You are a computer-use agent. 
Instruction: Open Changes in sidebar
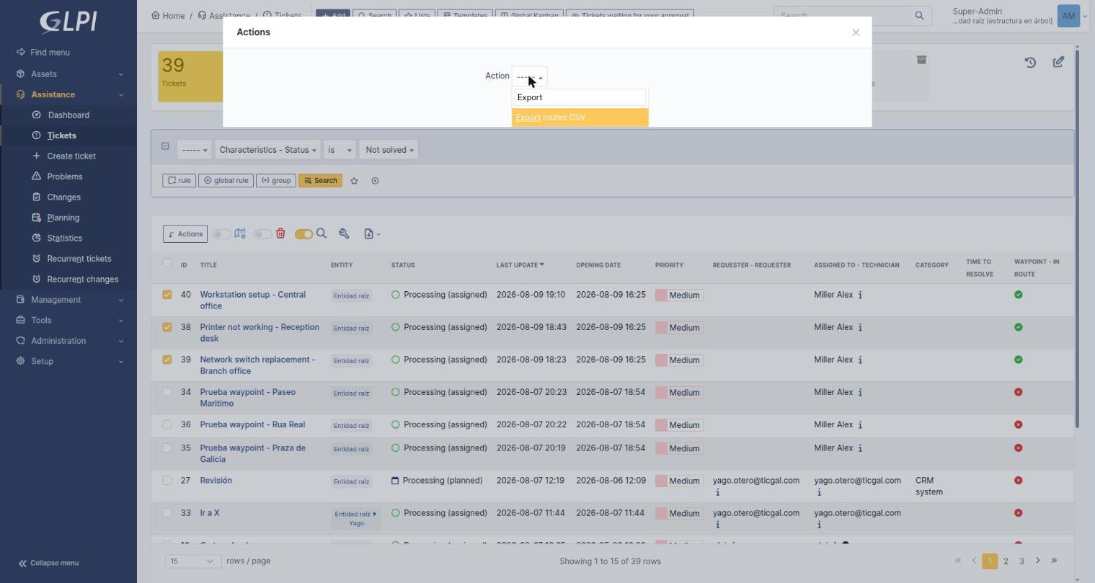(63, 197)
